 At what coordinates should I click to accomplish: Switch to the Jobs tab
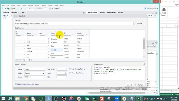(23, 13)
